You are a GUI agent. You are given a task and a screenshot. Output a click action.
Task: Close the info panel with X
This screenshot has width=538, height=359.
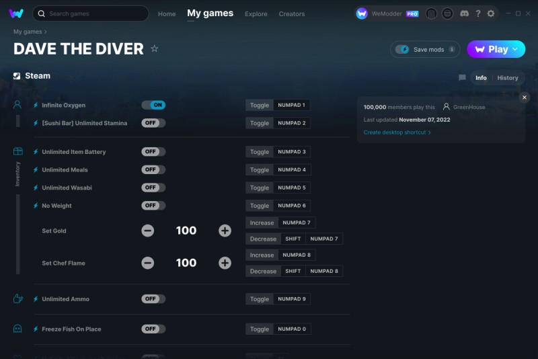tap(525, 97)
